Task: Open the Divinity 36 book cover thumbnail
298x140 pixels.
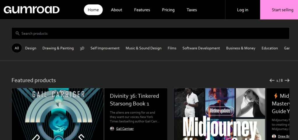Action: [x=58, y=114]
